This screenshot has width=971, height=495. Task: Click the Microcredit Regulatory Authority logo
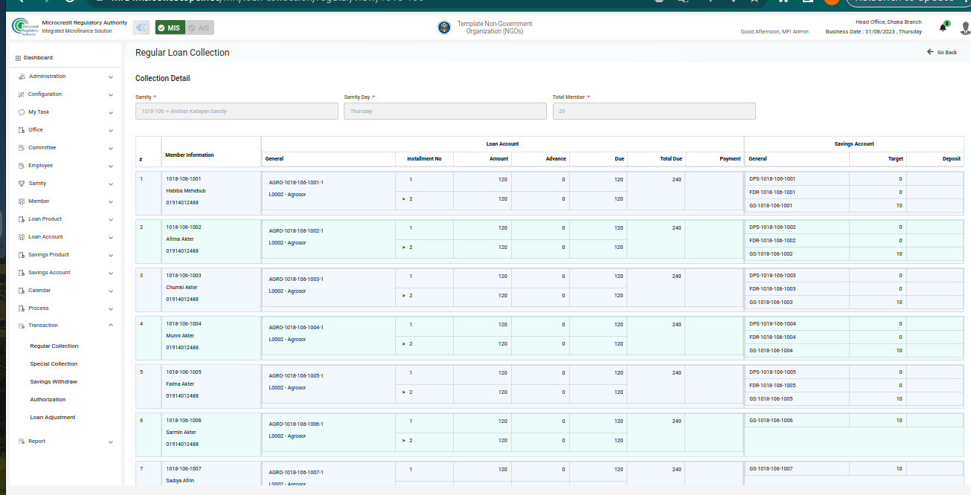coord(25,27)
